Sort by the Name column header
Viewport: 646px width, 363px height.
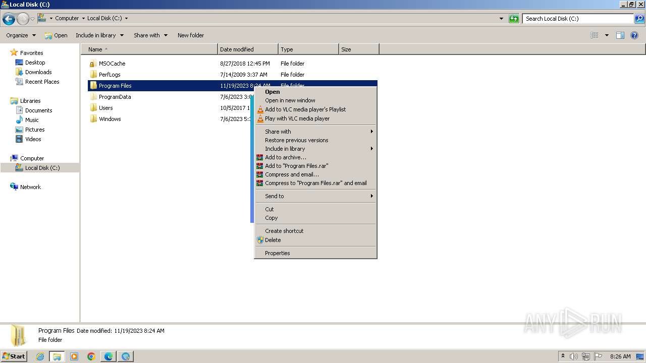pyautogui.click(x=149, y=49)
